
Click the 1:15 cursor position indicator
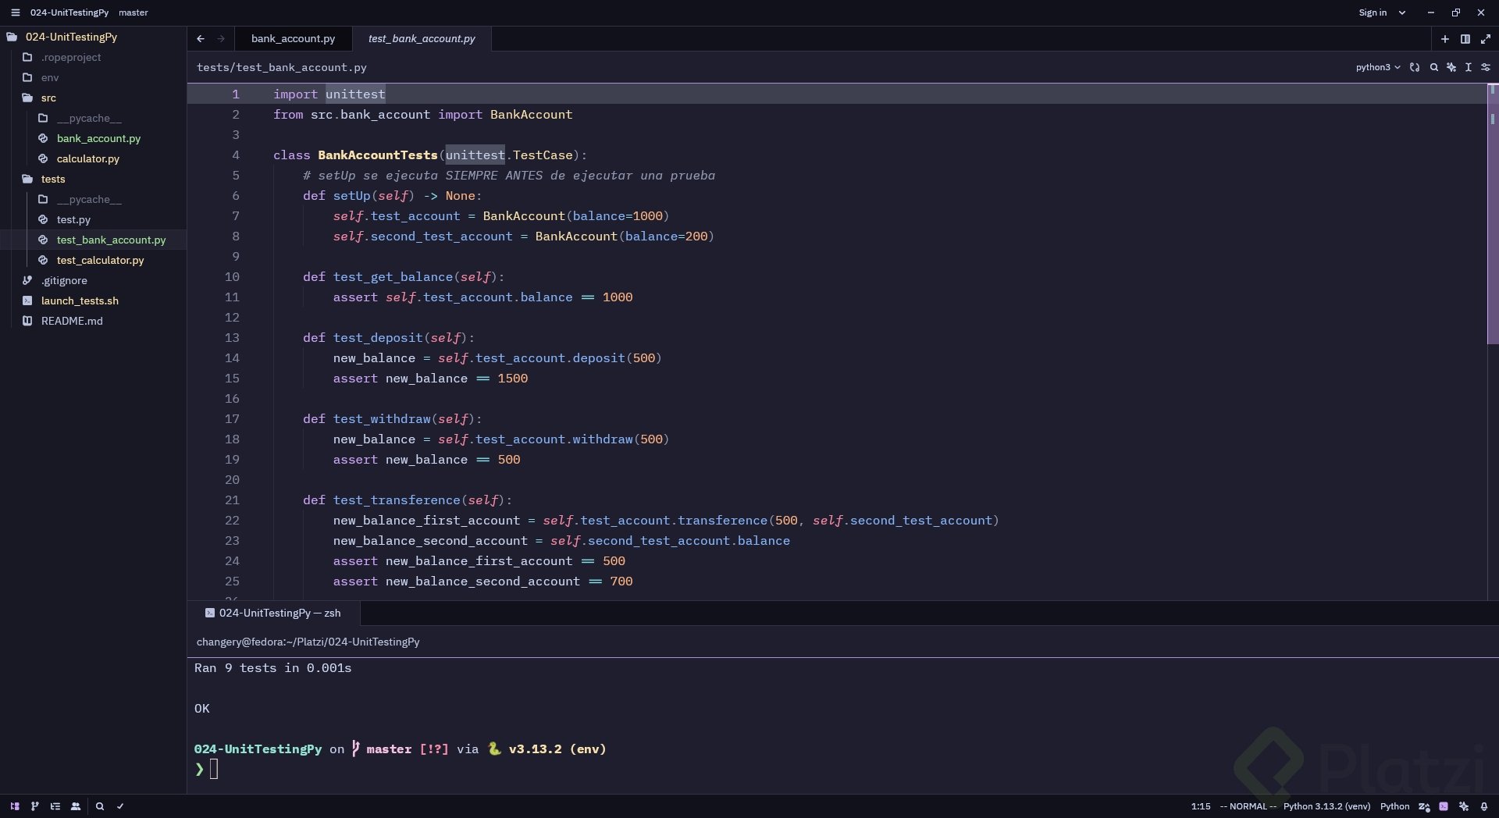[x=1201, y=806]
